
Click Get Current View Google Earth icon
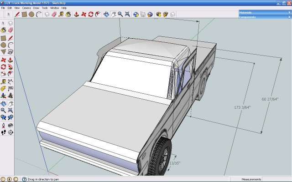pyautogui.click(x=136, y=14)
